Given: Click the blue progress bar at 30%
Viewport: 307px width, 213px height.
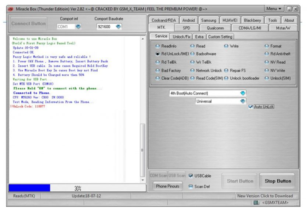Looking at the screenshot, I should coord(30,188).
